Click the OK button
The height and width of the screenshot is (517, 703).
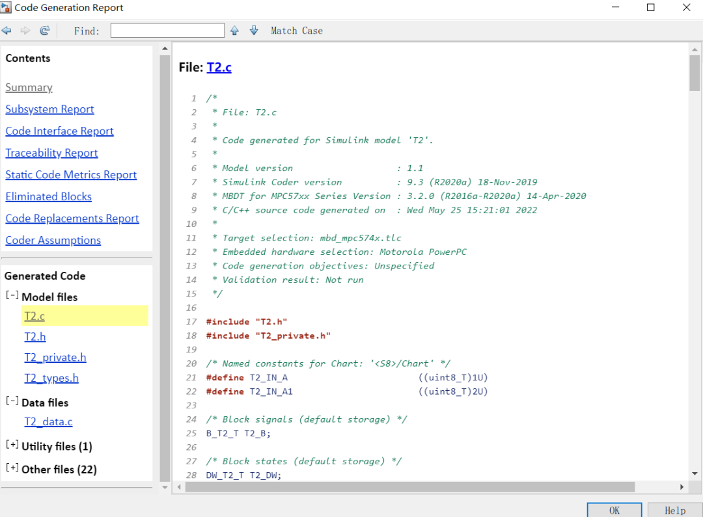coord(614,510)
